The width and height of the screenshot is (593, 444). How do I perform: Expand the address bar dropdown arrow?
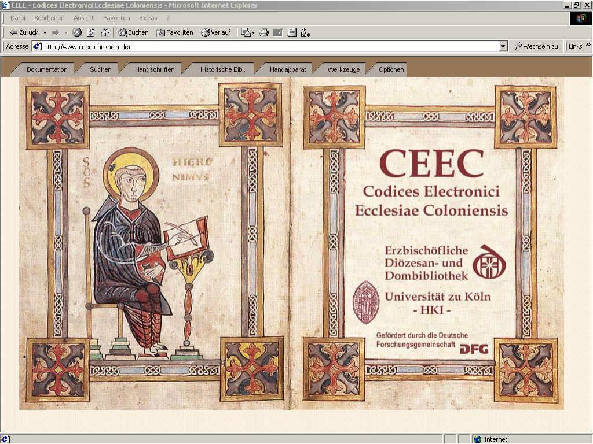pos(503,47)
